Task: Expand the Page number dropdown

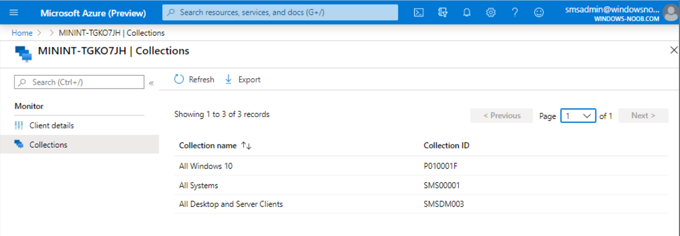Action: pos(578,116)
